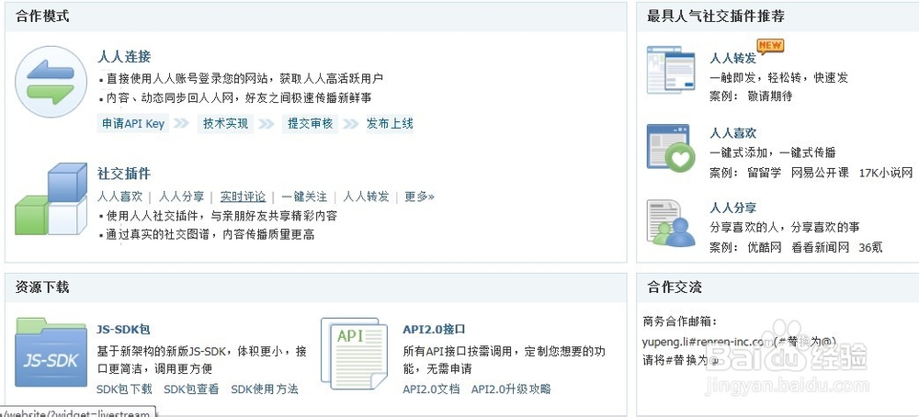Click the JS-SDK blue folder icon

tap(51, 352)
